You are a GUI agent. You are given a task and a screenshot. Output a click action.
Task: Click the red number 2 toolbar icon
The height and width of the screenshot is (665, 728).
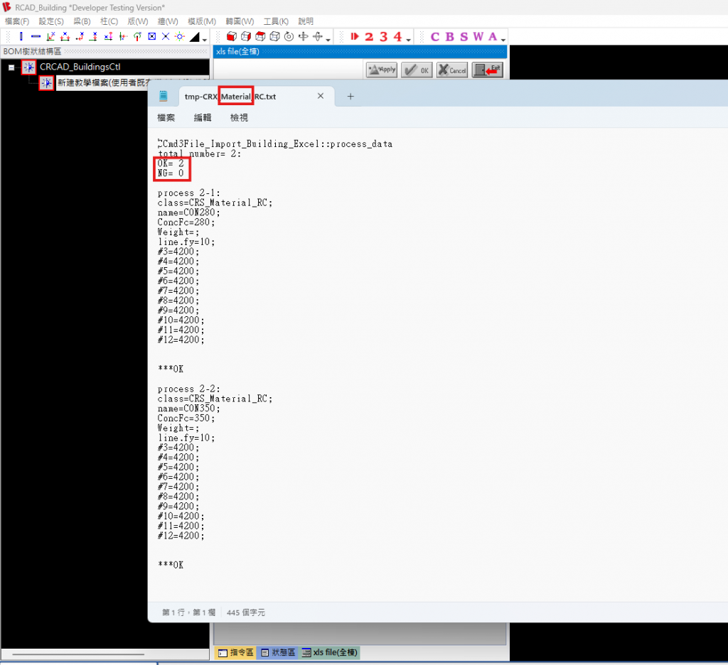coord(369,37)
